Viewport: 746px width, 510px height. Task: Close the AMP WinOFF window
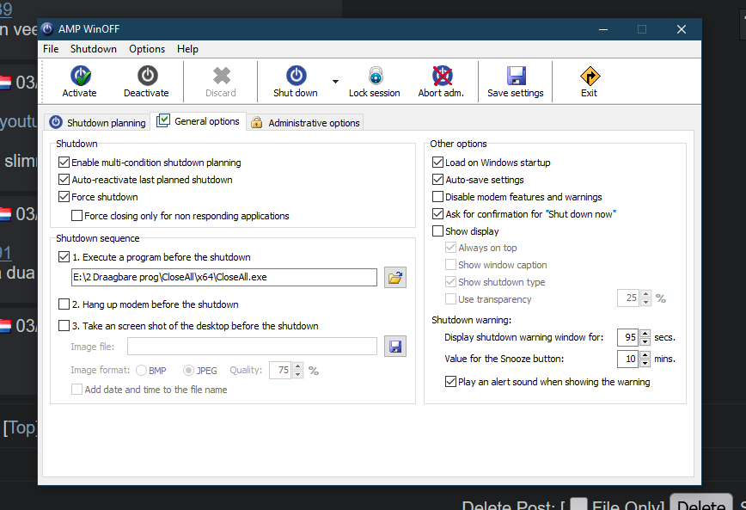tap(682, 29)
